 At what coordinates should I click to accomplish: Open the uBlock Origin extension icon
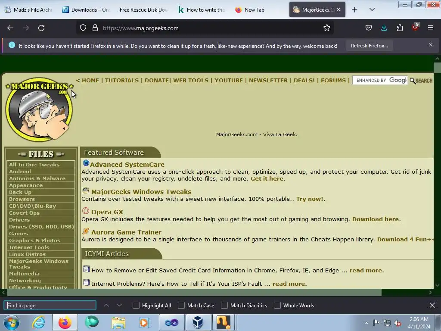[416, 27]
